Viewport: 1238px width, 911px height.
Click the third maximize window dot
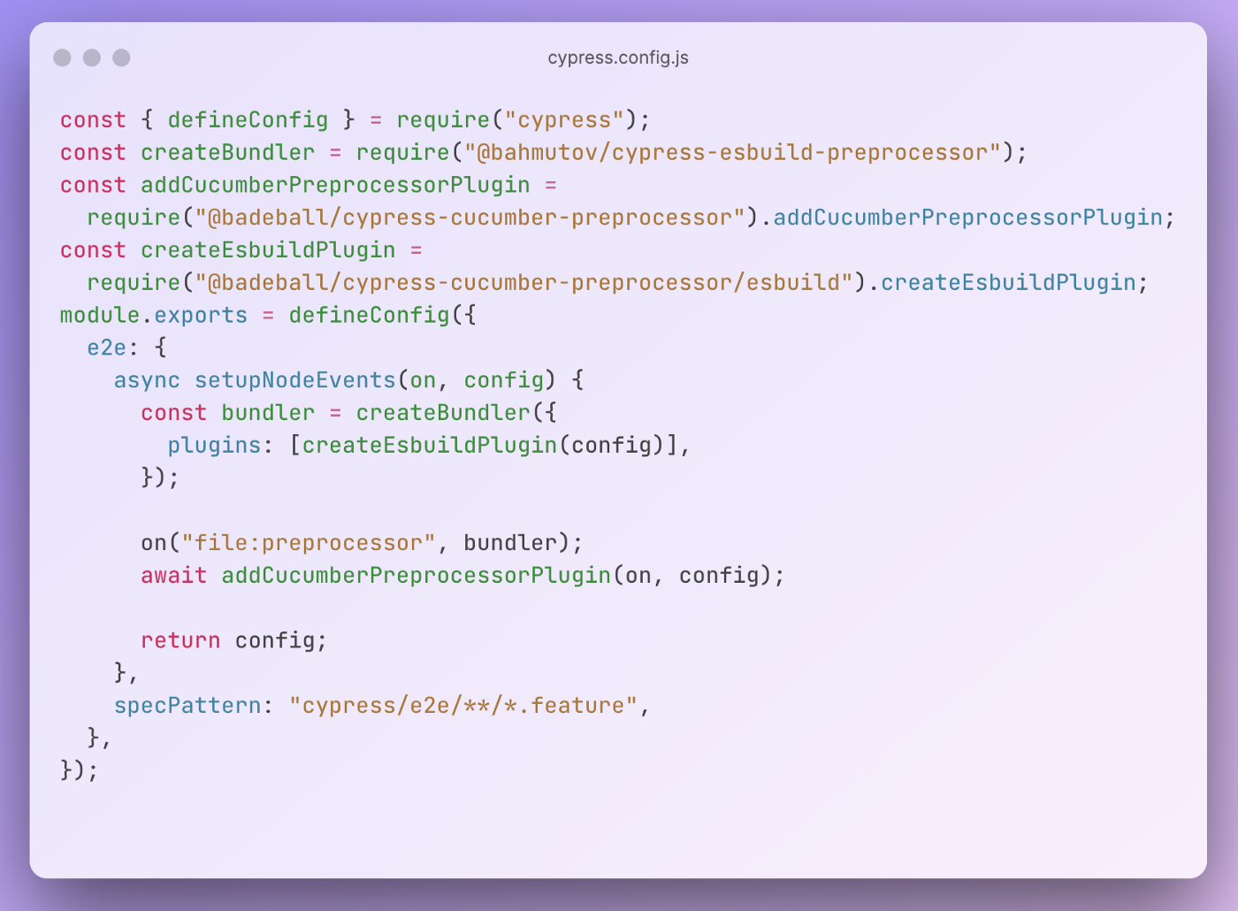[x=121, y=57]
